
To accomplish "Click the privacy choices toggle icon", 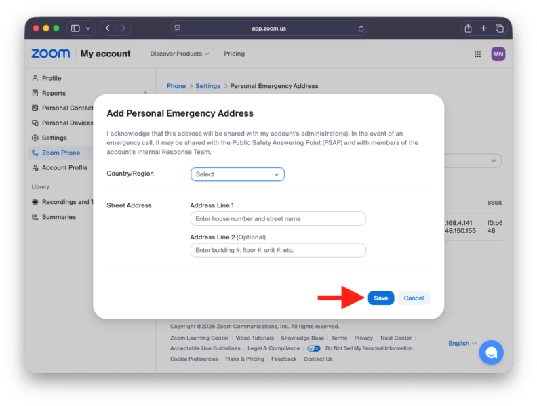I will 314,348.
